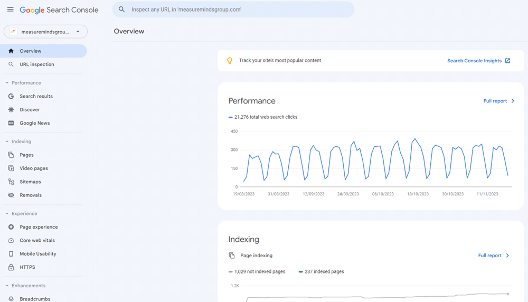Click the Pages icon in the sidebar
The image size is (528, 302).
click(x=11, y=155)
